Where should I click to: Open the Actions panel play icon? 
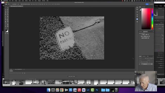tap(137, 9)
